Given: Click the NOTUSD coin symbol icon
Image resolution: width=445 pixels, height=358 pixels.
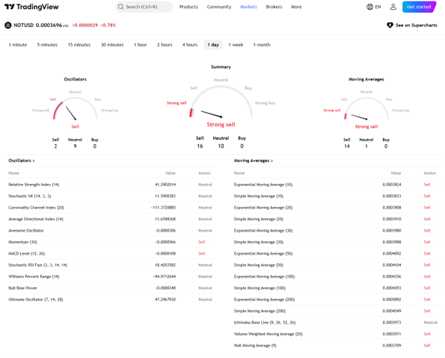Looking at the screenshot, I should point(8,25).
